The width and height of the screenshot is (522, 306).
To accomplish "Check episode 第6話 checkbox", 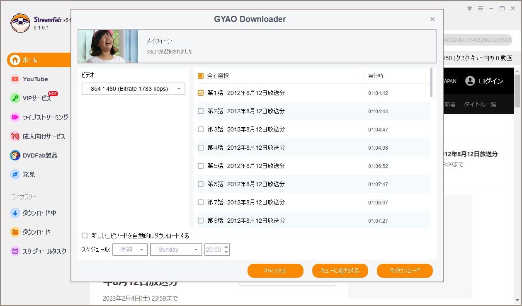I will (x=201, y=184).
